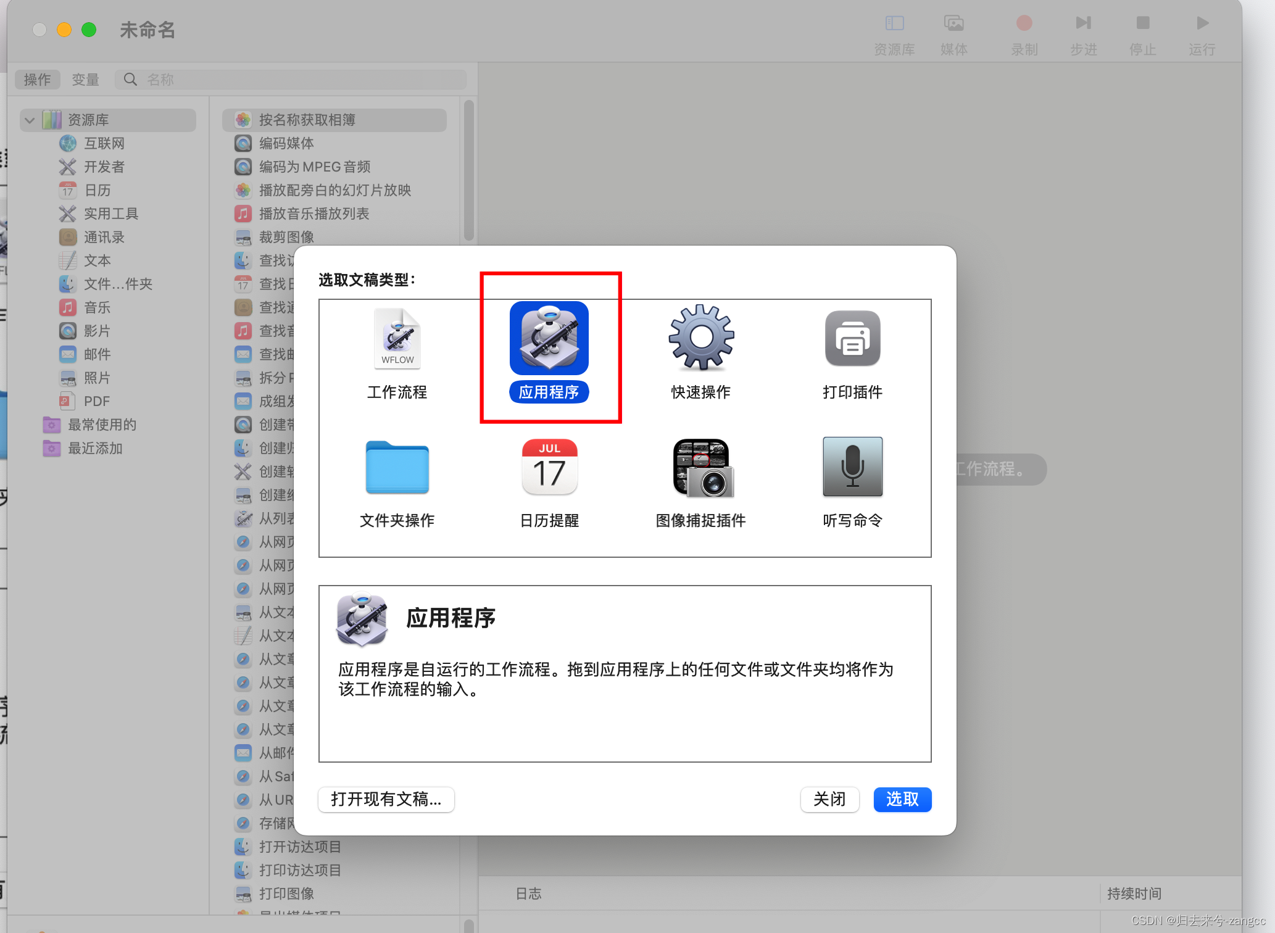Choose the 快速操作 gear icon
Image resolution: width=1275 pixels, height=933 pixels.
tap(701, 338)
